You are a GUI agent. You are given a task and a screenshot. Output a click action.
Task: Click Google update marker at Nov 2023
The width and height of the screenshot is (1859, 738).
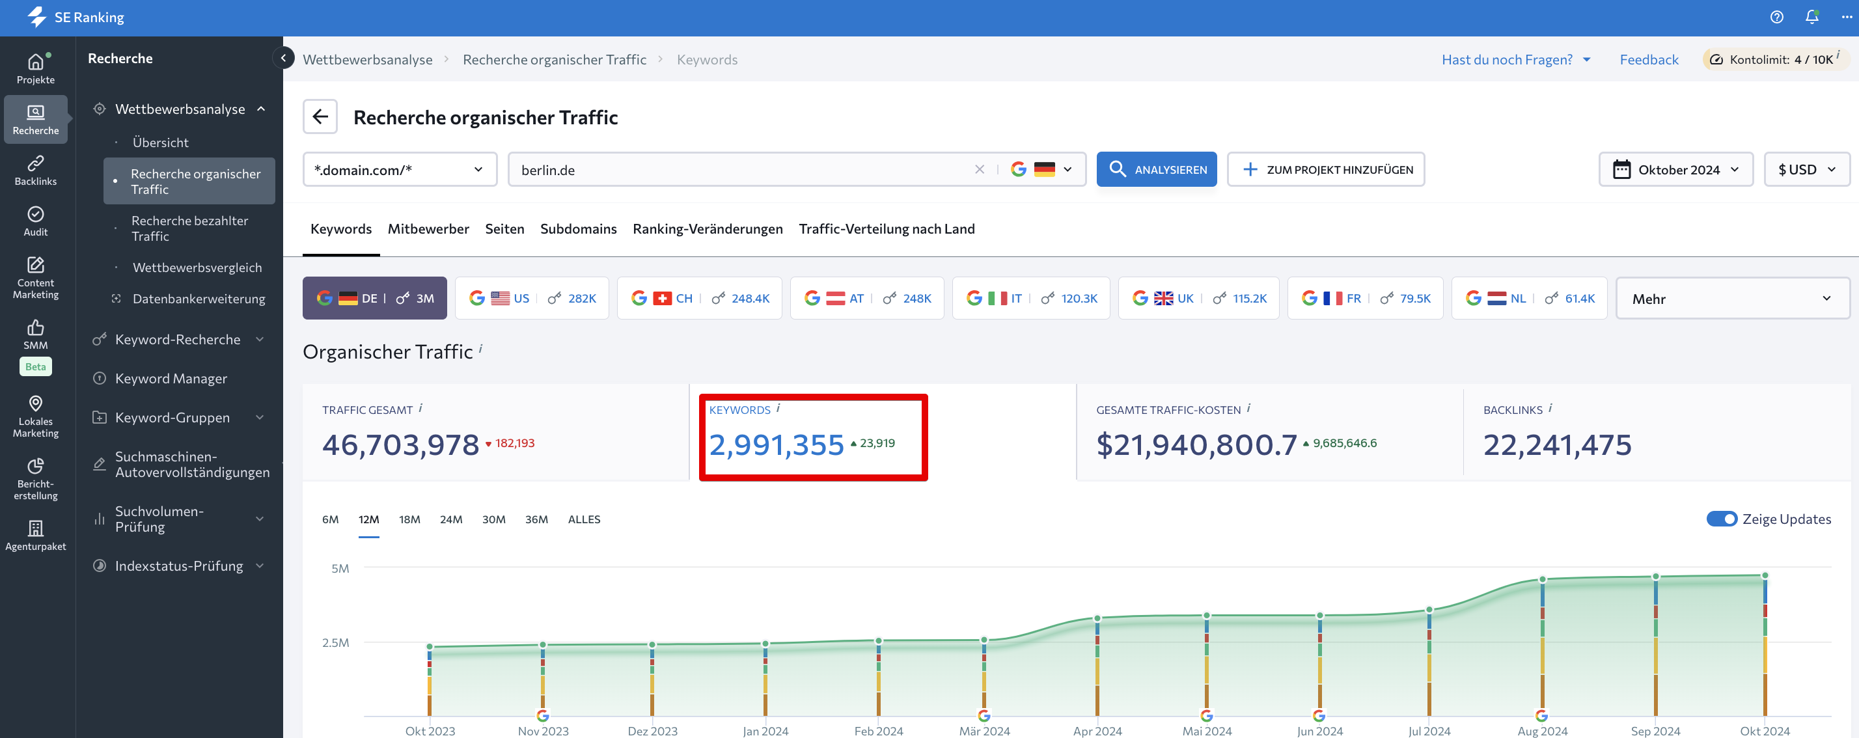click(543, 716)
